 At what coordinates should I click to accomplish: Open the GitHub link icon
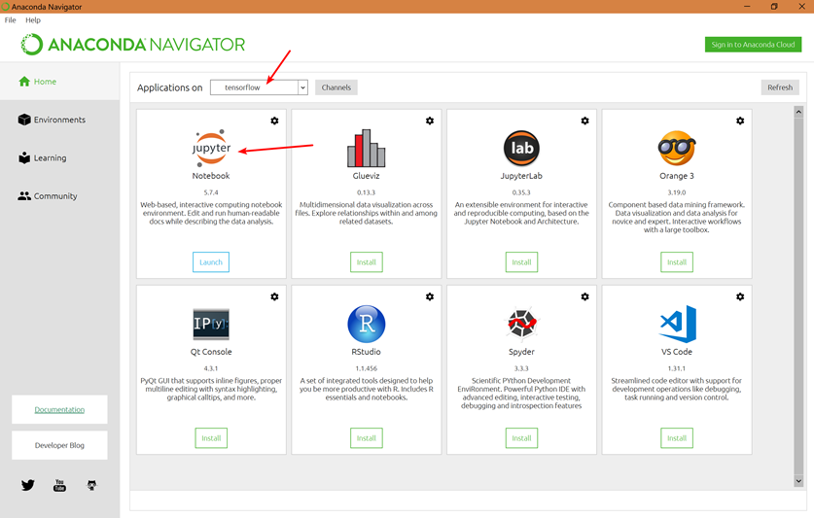[91, 485]
